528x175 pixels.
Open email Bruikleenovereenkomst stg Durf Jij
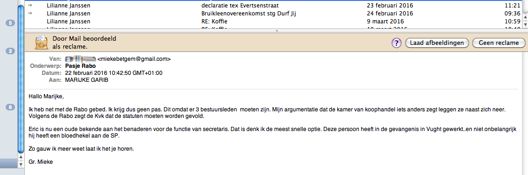(x=248, y=14)
